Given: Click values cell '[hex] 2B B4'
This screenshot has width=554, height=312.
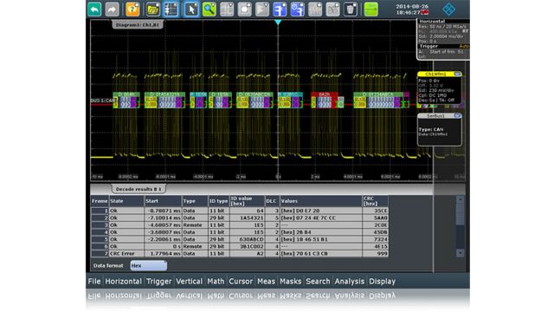Looking at the screenshot, I should [321, 232].
